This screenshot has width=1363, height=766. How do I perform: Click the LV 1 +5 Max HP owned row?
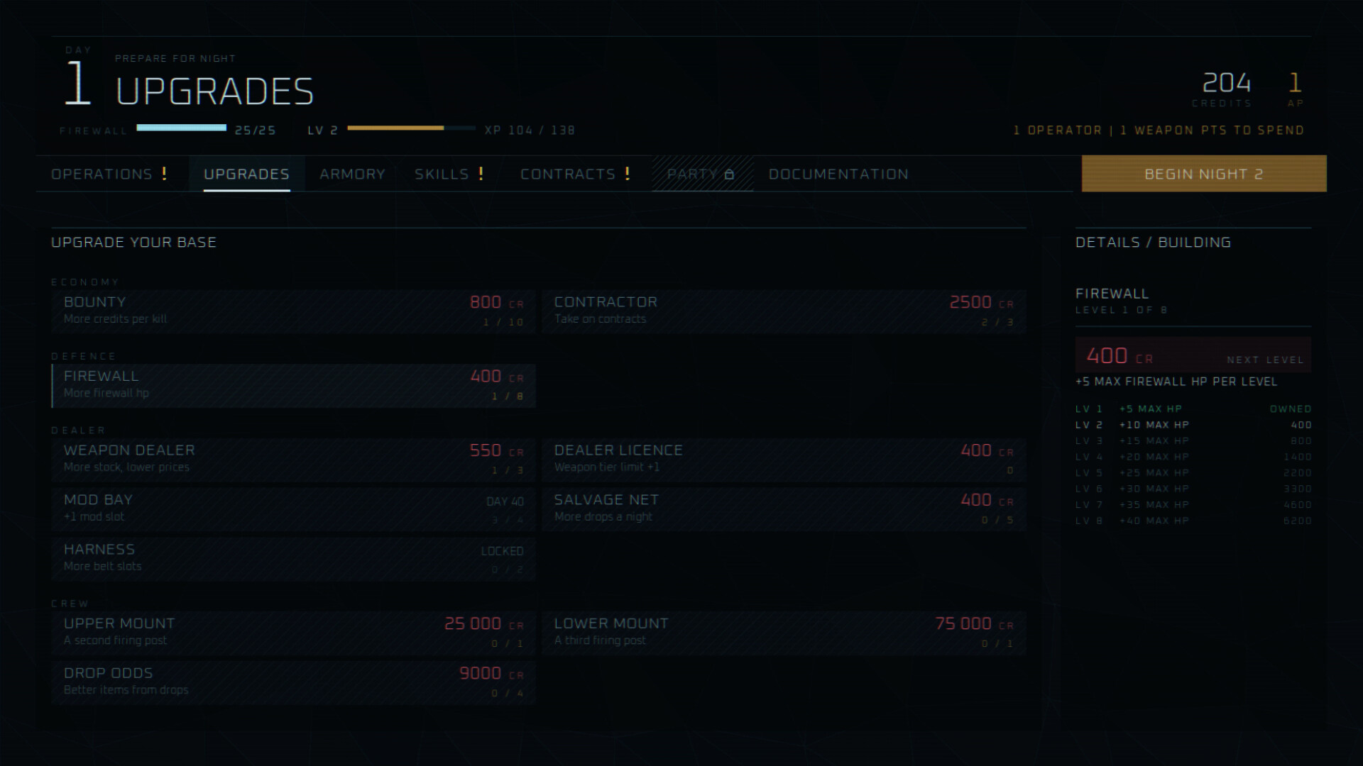1193,409
